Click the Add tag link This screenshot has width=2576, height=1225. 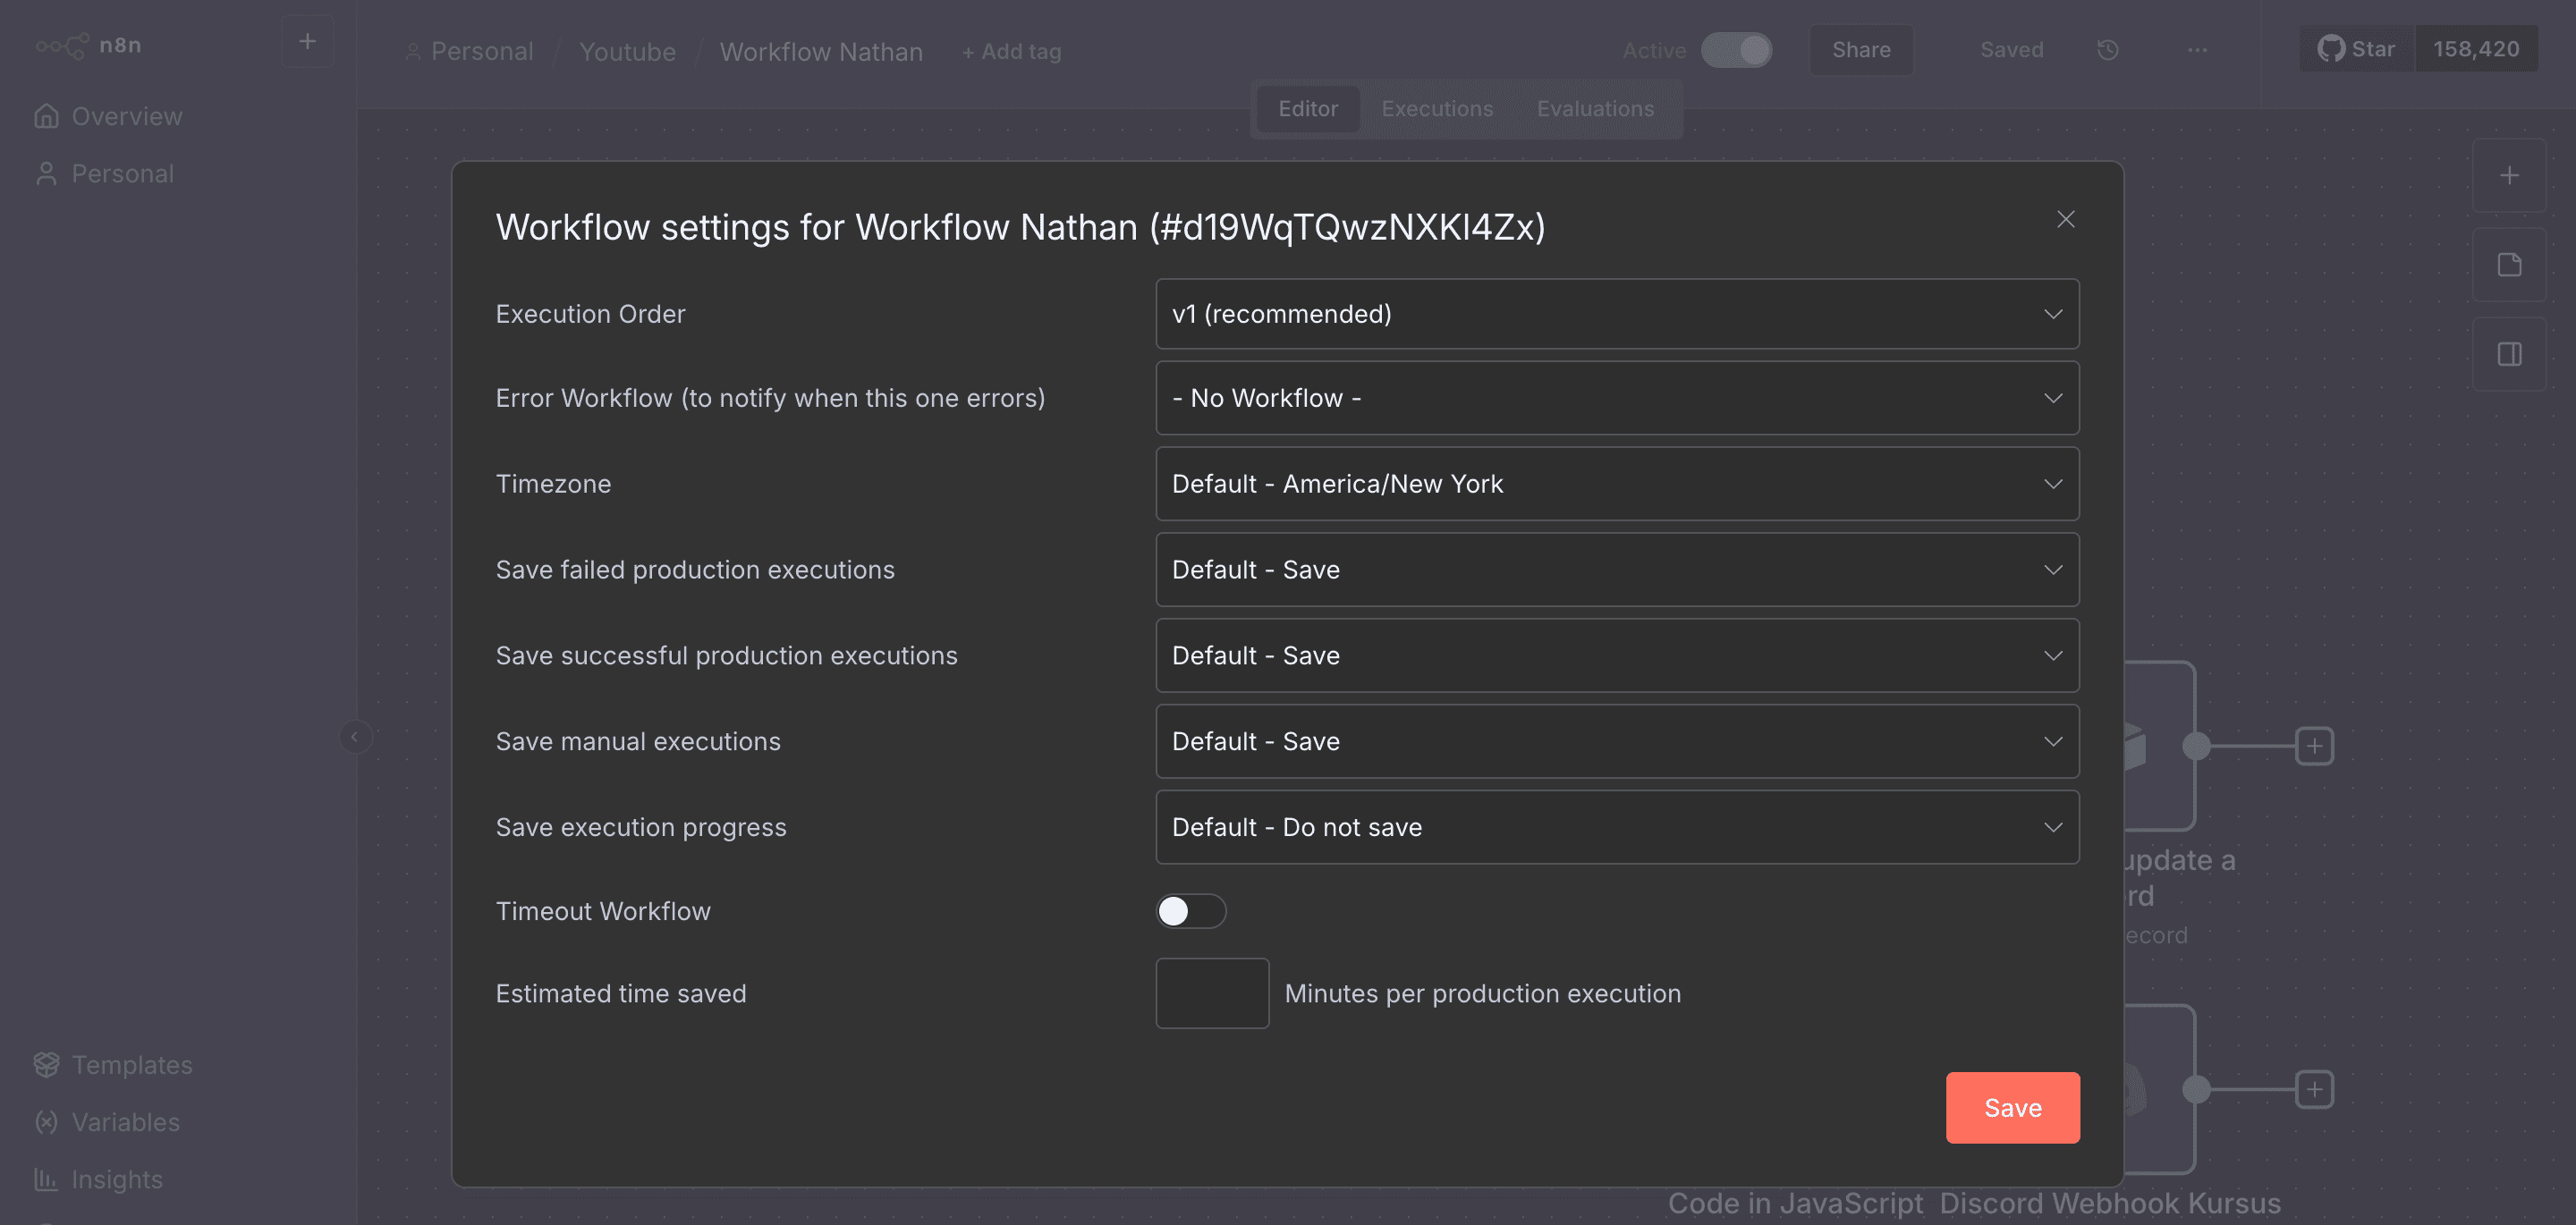[x=1011, y=52]
